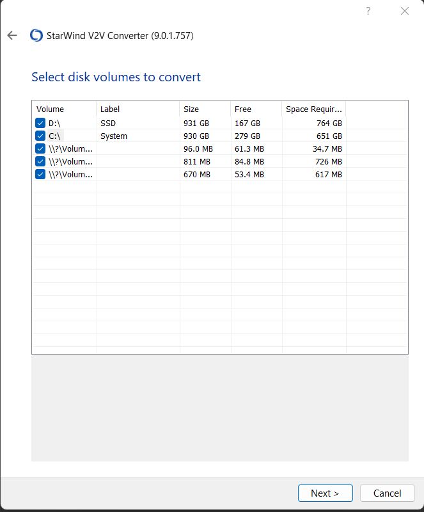This screenshot has width=424, height=512.
Task: Toggle the 670 MB volume checkbox
Action: (x=41, y=174)
